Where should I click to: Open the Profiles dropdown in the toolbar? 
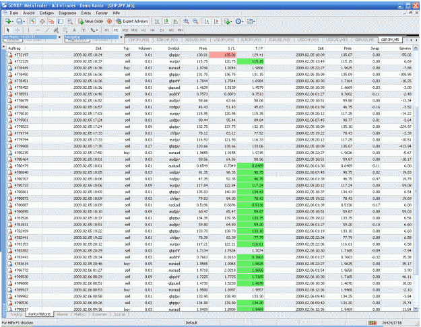pos(20,21)
